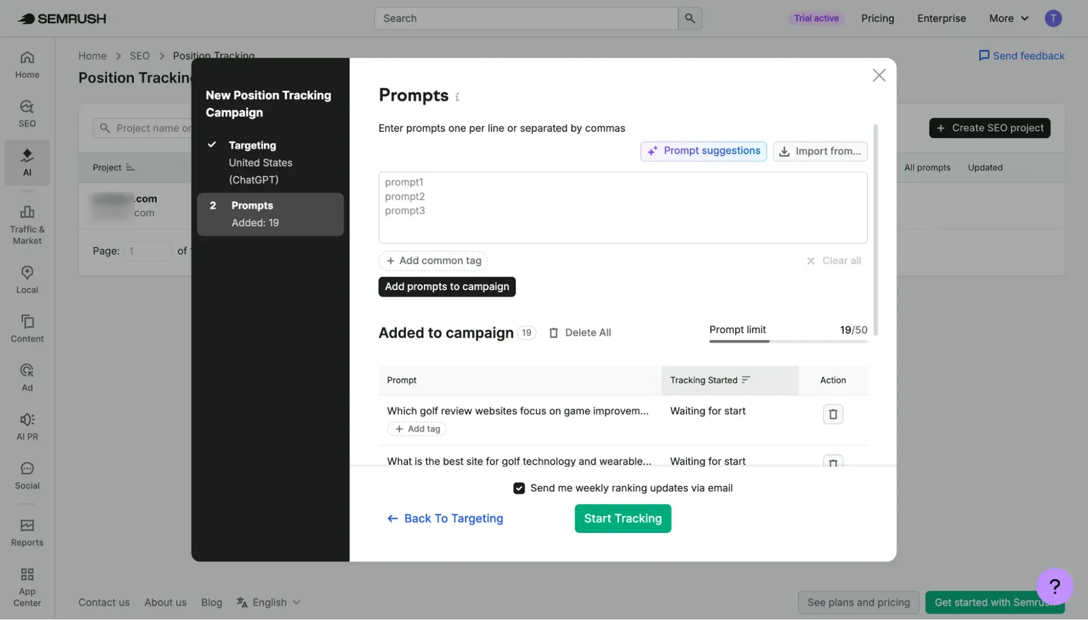
Task: Click the Semrush logo
Action: tap(62, 19)
